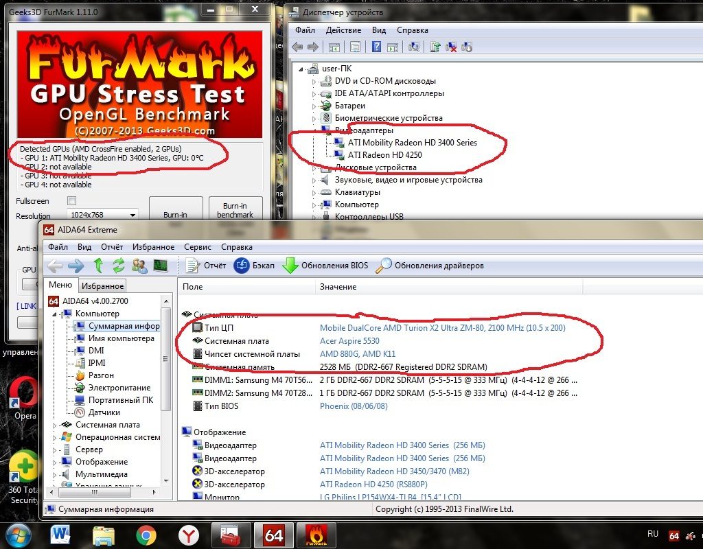The height and width of the screenshot is (549, 703).
Task: Open FurMark from the Windows taskbar
Action: [316, 535]
